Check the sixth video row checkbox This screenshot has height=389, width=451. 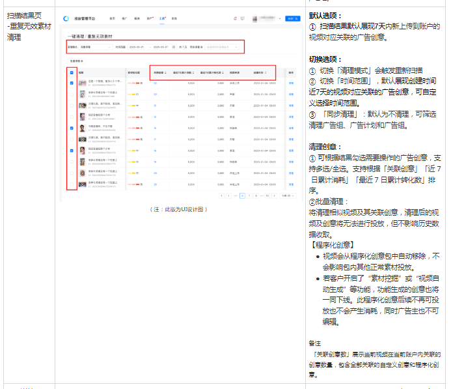coord(72,139)
